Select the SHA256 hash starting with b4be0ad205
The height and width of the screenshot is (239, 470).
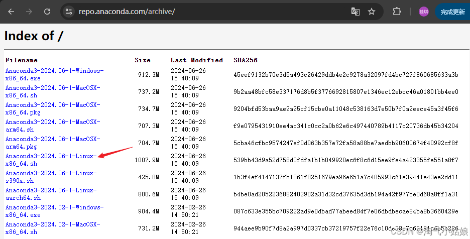(346, 194)
